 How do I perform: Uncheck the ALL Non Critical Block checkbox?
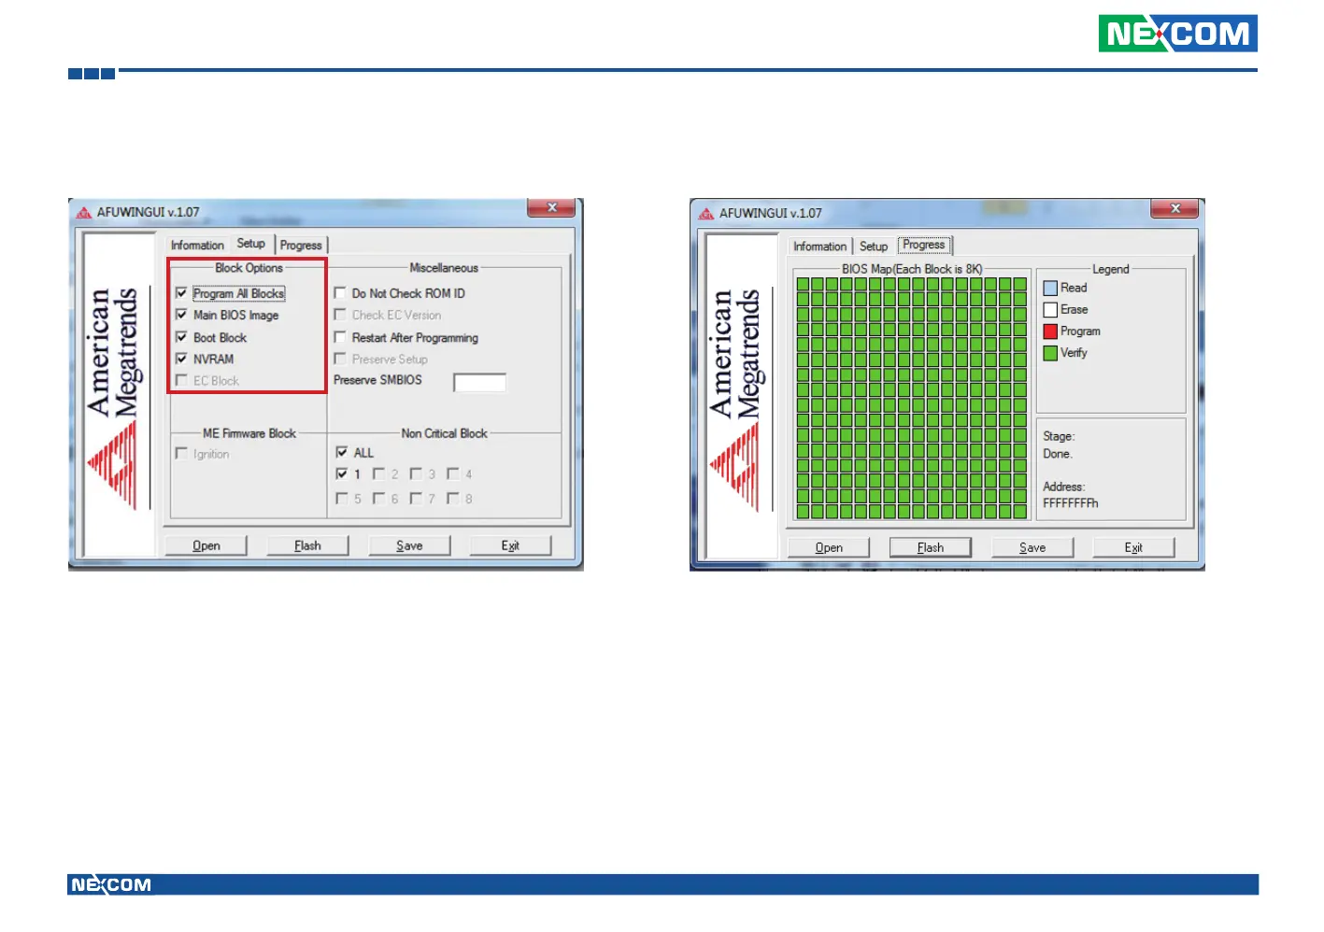pos(342,452)
